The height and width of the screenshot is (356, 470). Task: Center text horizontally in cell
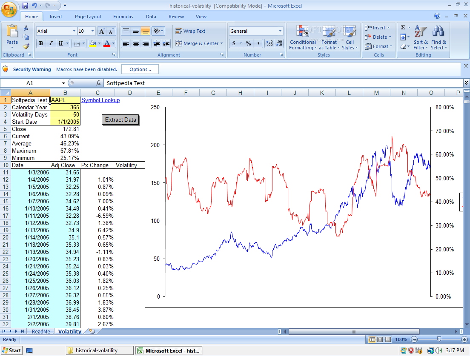[x=135, y=43]
